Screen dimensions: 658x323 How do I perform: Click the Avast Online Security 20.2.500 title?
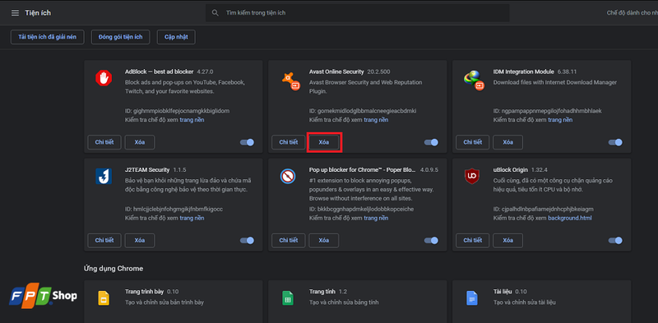point(350,72)
